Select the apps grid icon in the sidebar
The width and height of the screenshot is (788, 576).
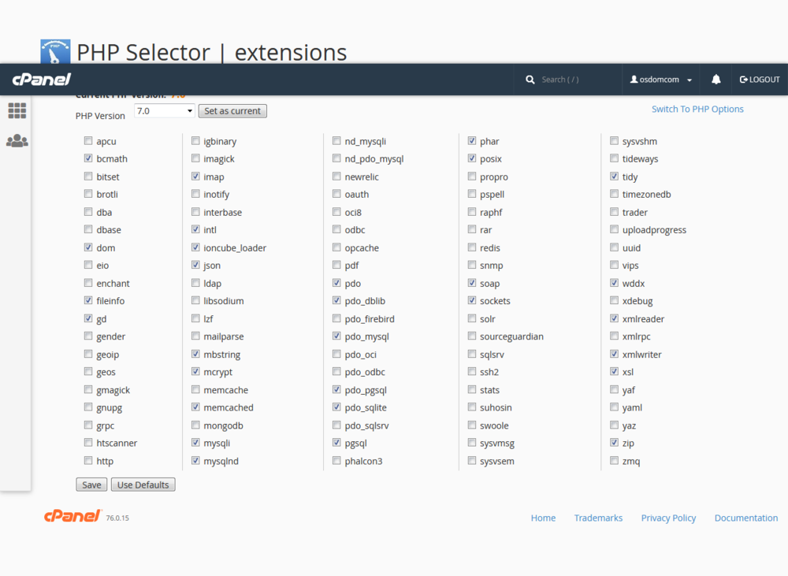pyautogui.click(x=17, y=110)
